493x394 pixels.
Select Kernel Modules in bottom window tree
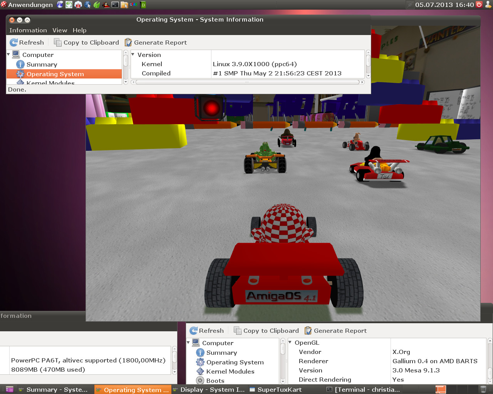[x=230, y=371]
